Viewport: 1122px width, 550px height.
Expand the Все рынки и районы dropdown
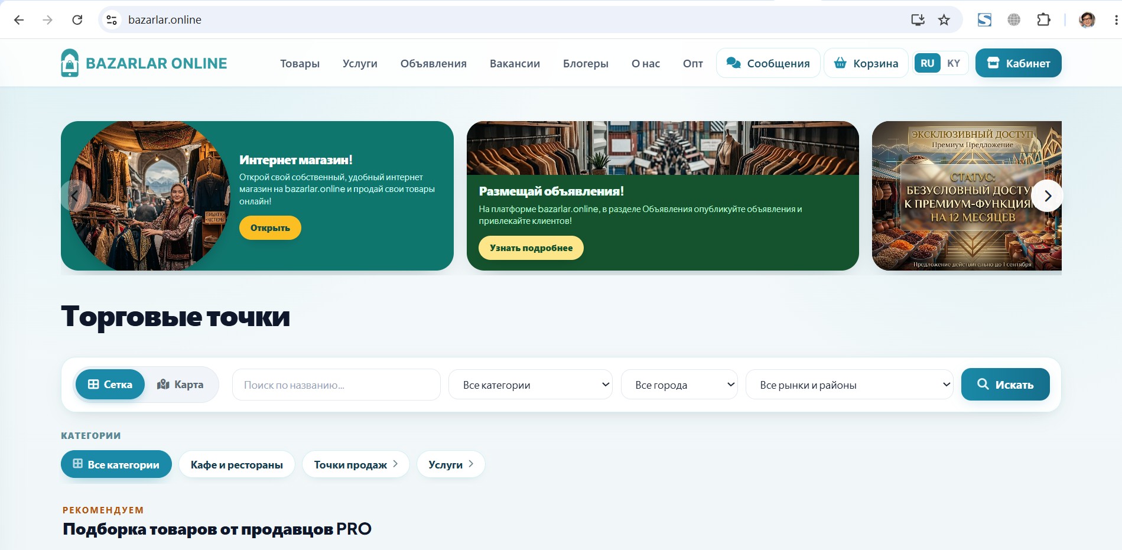point(850,385)
